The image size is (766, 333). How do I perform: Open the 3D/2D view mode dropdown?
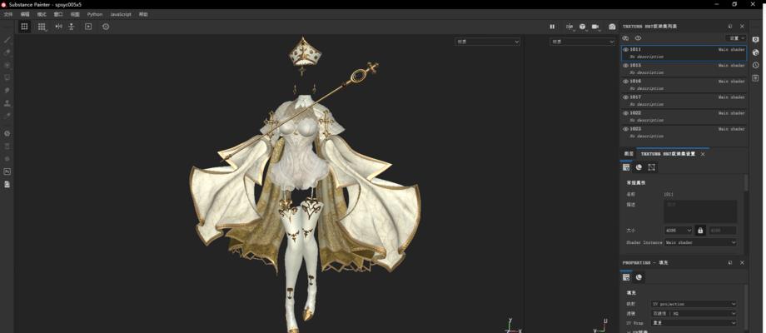(570, 27)
